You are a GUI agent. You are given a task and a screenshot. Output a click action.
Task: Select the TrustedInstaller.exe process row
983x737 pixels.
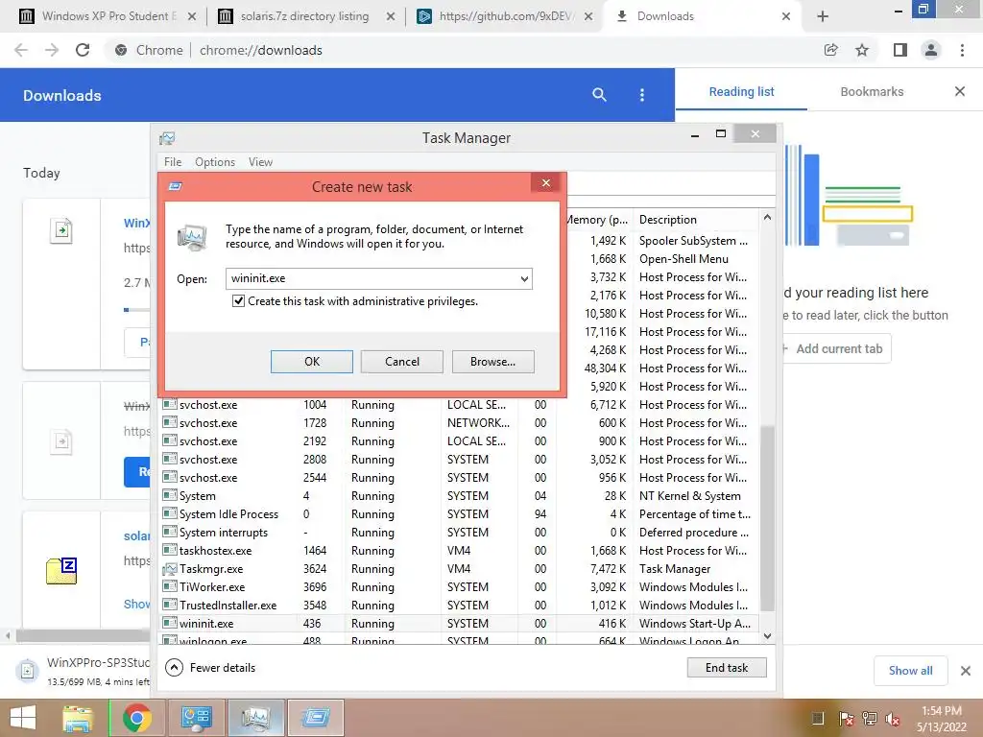click(x=460, y=606)
